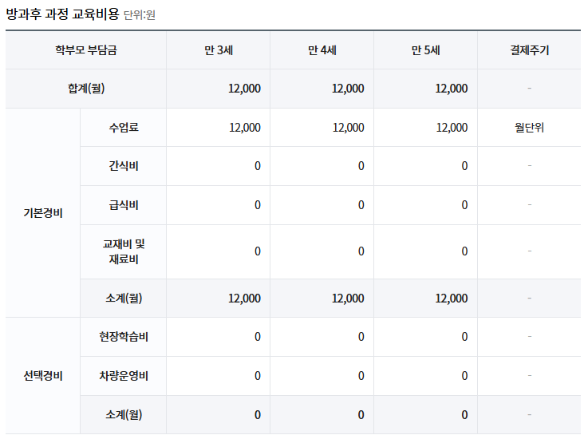Select the 학부모 부담금 column header
Image resolution: width=588 pixels, height=439 pixels.
click(x=85, y=50)
